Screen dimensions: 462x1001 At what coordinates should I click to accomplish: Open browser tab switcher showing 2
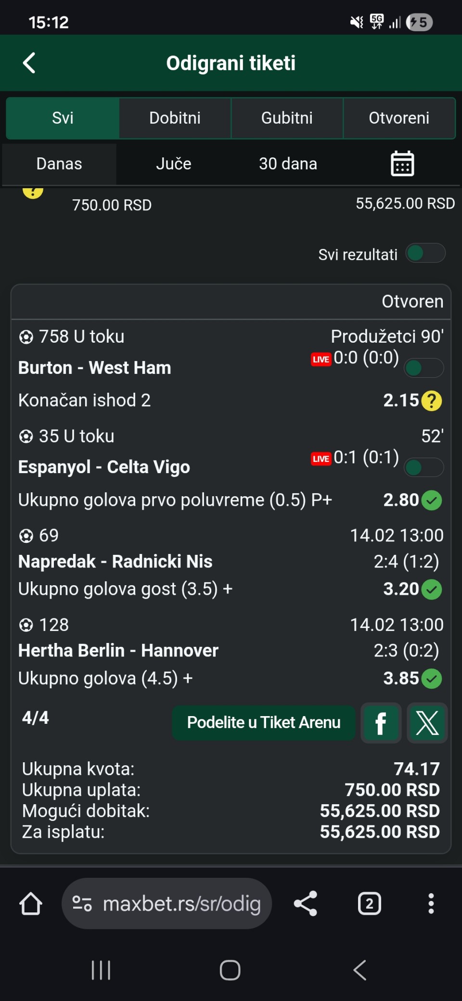(369, 904)
